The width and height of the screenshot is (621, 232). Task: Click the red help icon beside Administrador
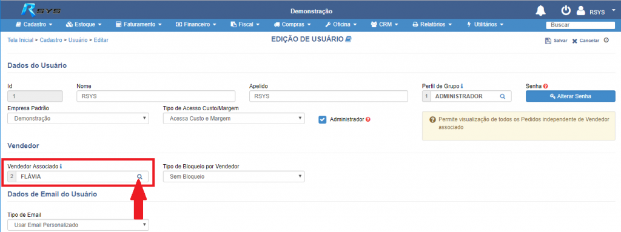click(368, 119)
